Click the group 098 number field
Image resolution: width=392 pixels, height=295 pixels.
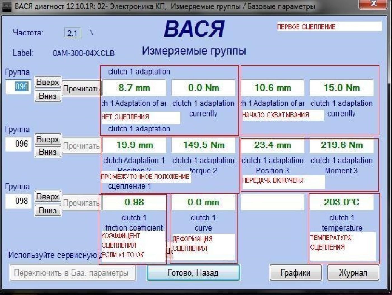[x=18, y=201]
